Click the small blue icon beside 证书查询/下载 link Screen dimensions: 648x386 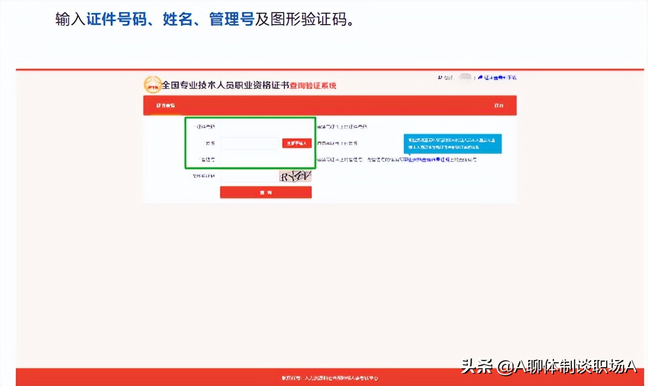click(x=481, y=77)
